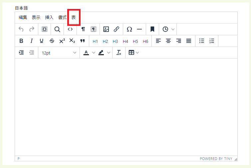Insert an image using the image icon
251x168 pixels.
coord(106,29)
